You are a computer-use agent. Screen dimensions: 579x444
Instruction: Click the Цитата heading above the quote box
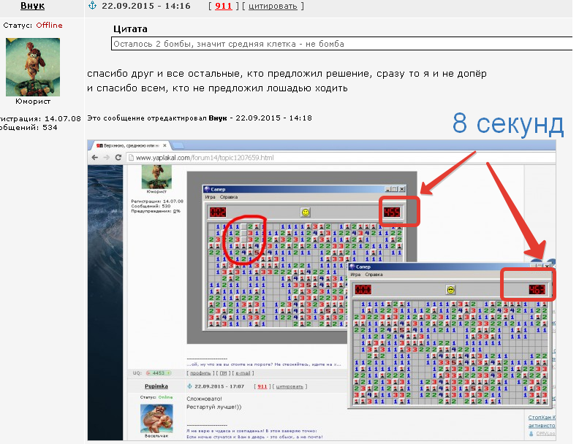pyautogui.click(x=130, y=28)
